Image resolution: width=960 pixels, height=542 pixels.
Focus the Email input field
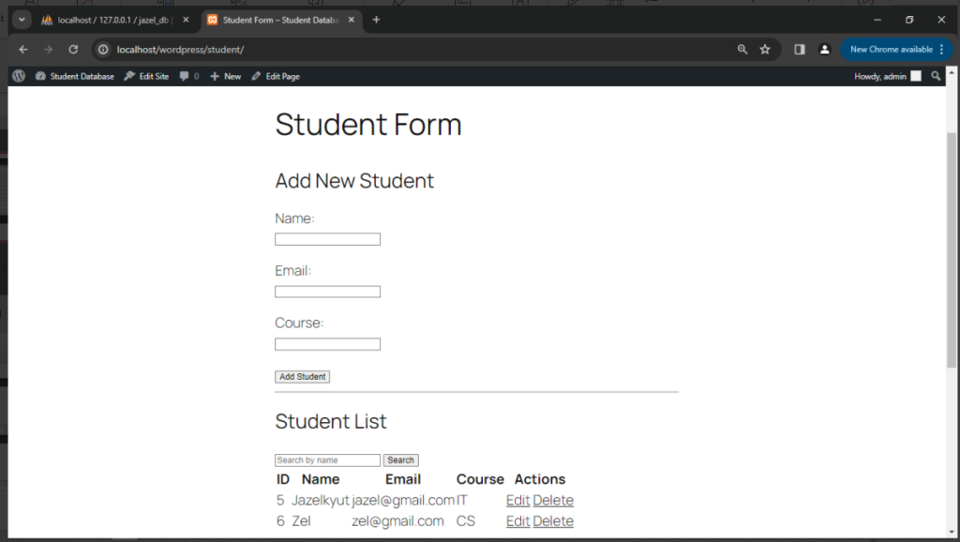coord(327,292)
